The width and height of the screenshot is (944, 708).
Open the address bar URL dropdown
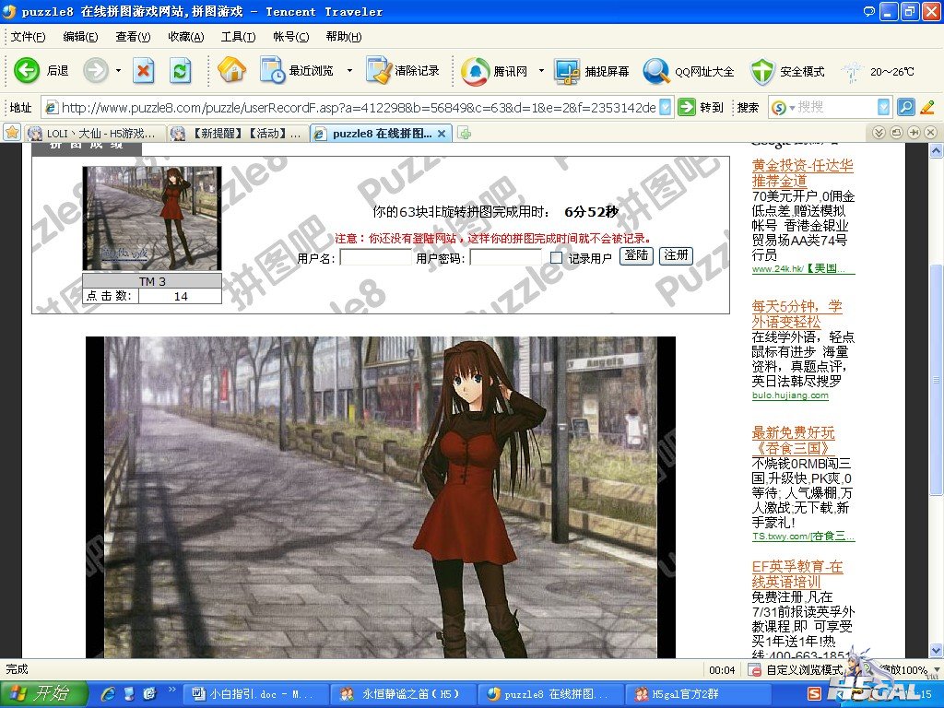667,107
